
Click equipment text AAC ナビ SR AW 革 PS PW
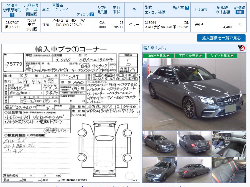[x=167, y=27]
